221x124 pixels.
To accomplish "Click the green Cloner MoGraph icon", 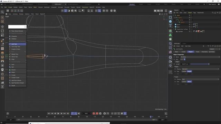I will pyautogui.click(x=170, y=35).
